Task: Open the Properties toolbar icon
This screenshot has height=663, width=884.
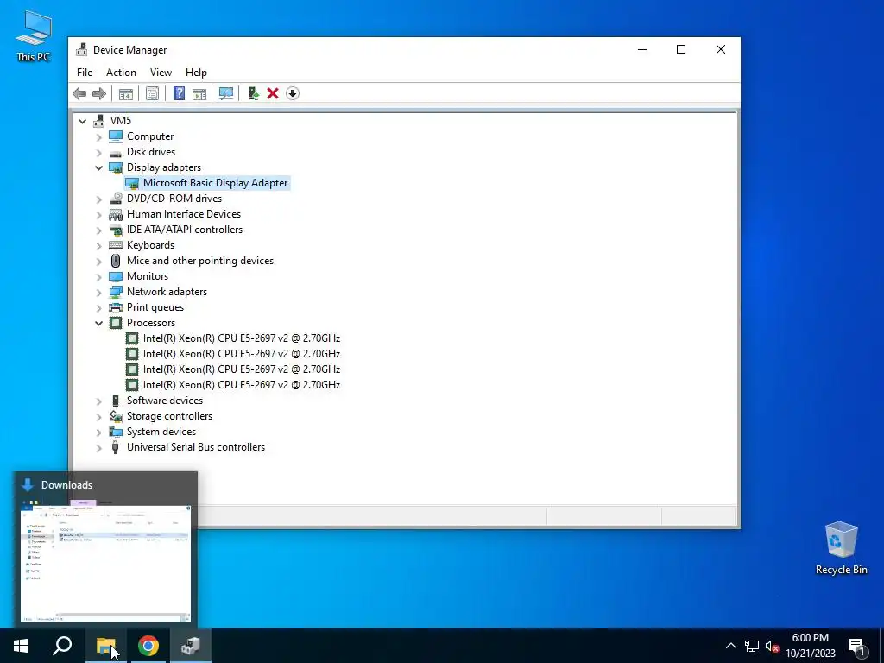Action: coord(152,93)
